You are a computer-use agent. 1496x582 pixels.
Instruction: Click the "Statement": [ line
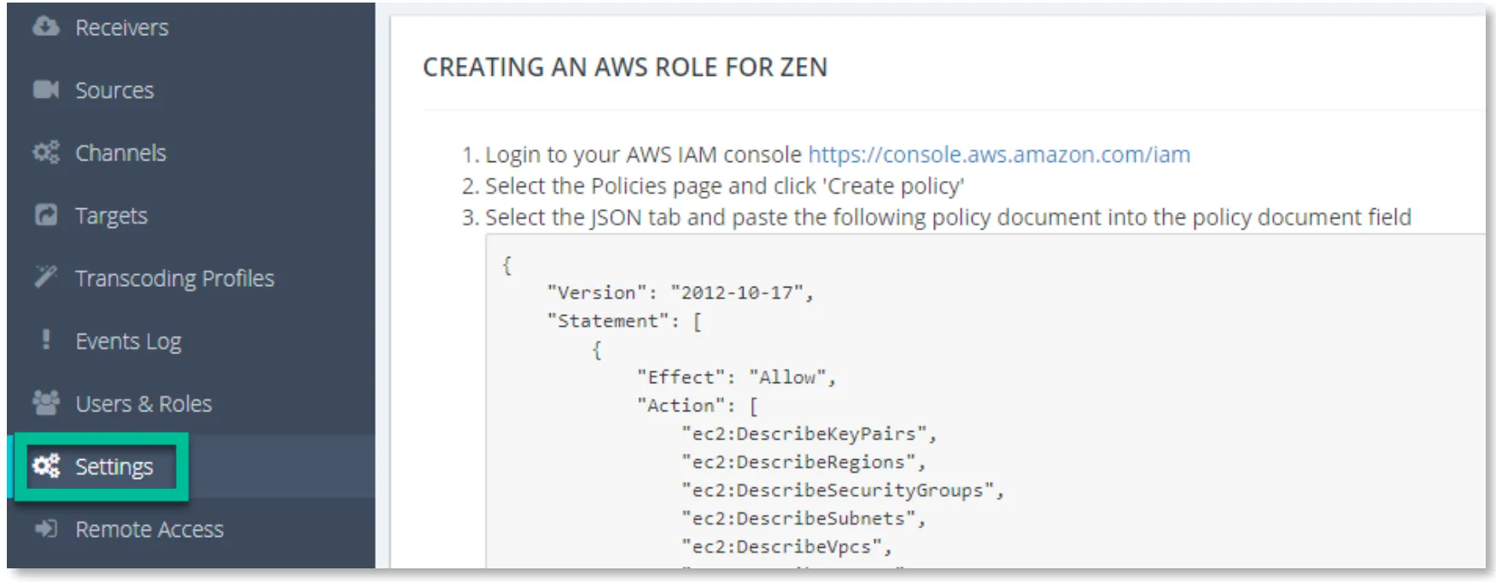624,321
